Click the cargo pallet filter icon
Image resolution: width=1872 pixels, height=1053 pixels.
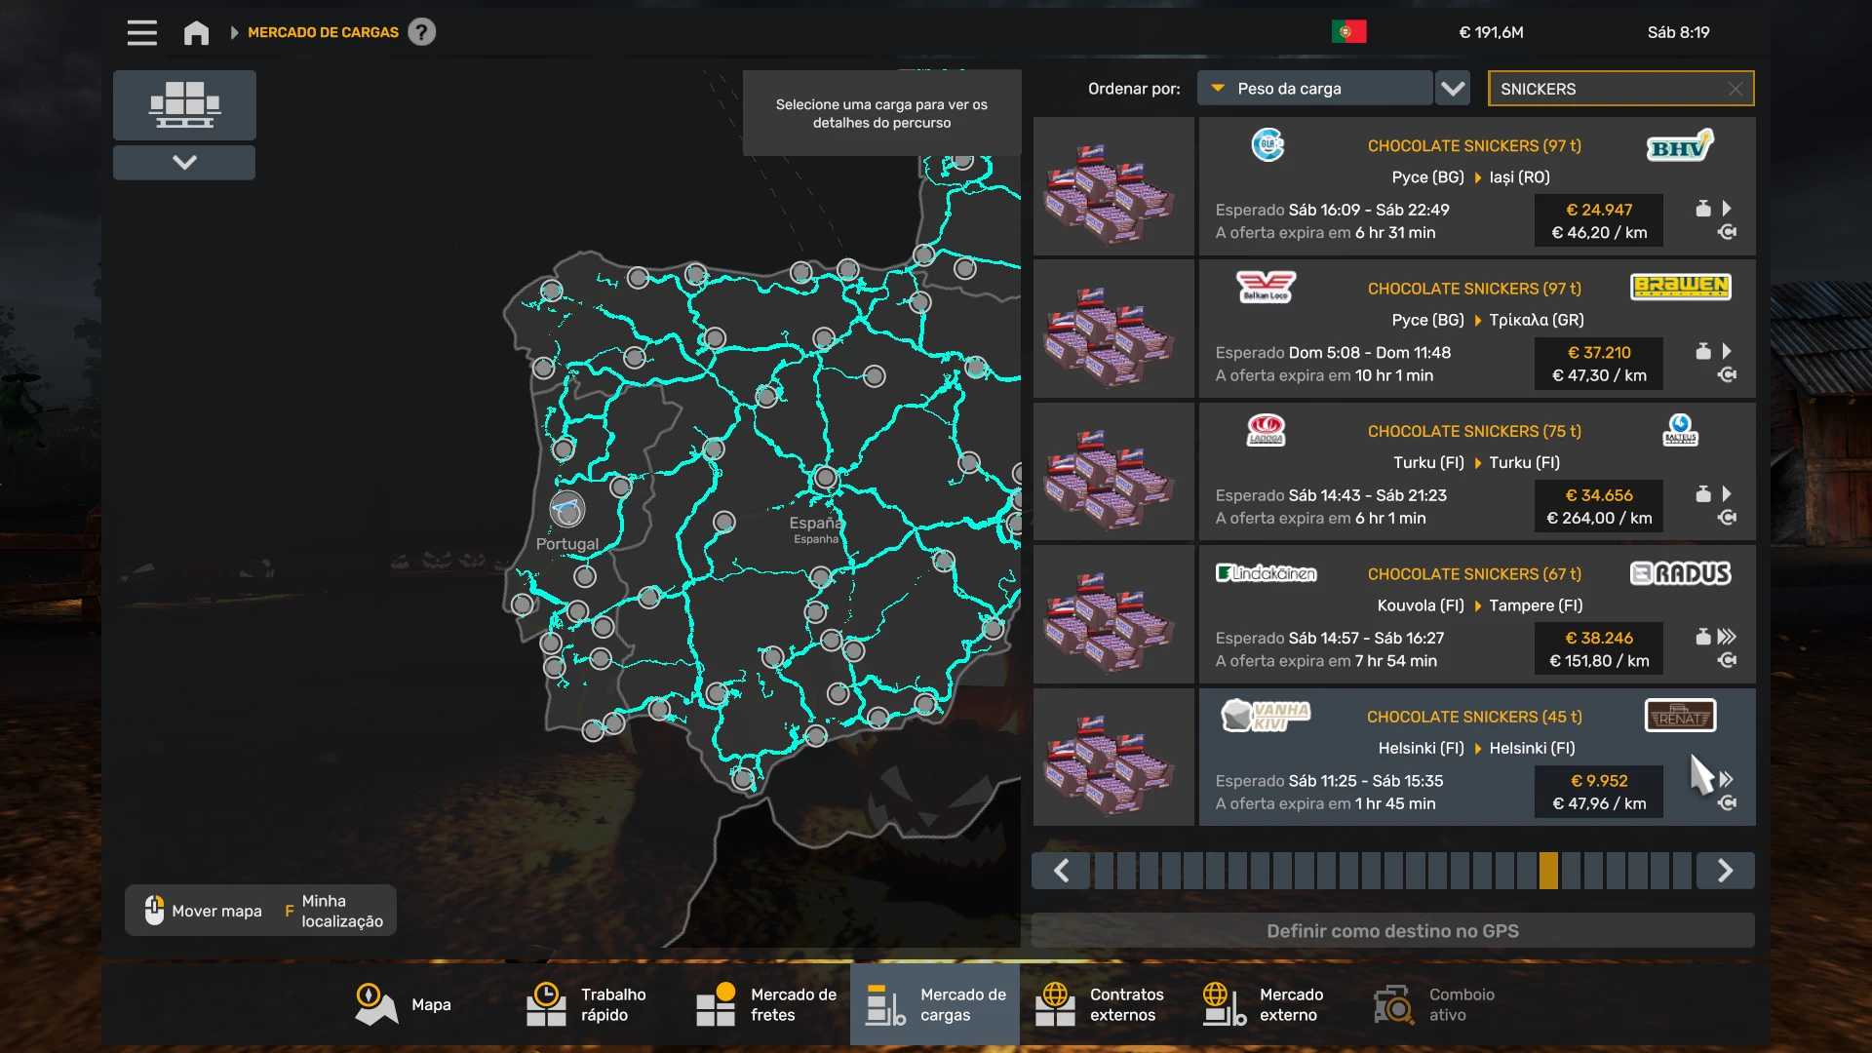[x=184, y=104]
